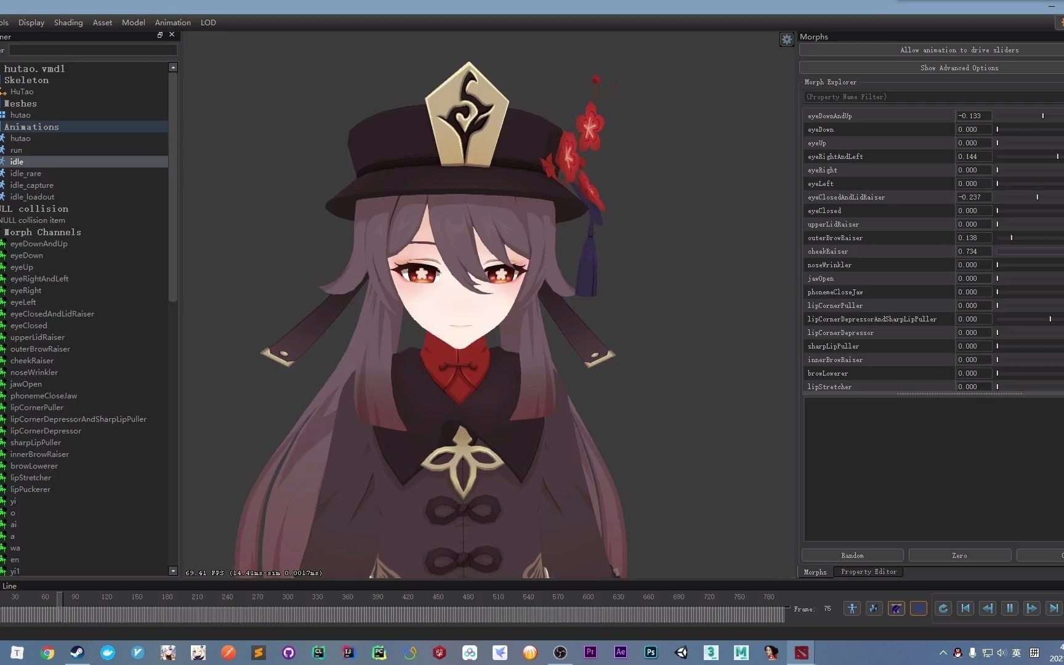Open Maya from the taskbar
1064x665 pixels.
[741, 653]
